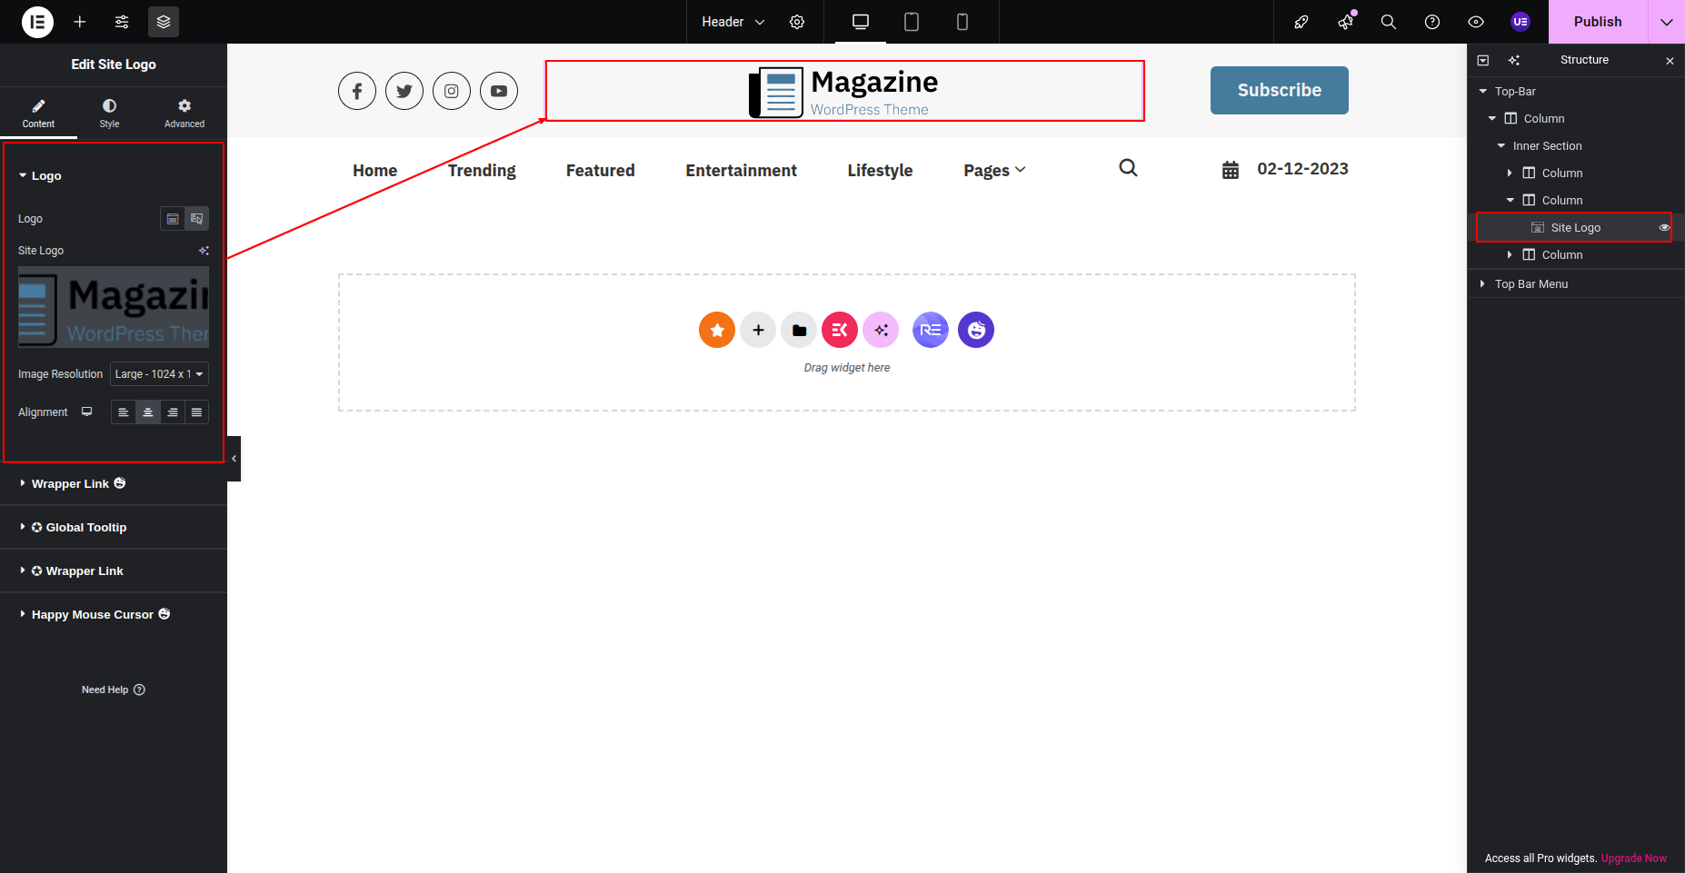
Task: Switch to the Advanced tab
Action: [x=184, y=114]
